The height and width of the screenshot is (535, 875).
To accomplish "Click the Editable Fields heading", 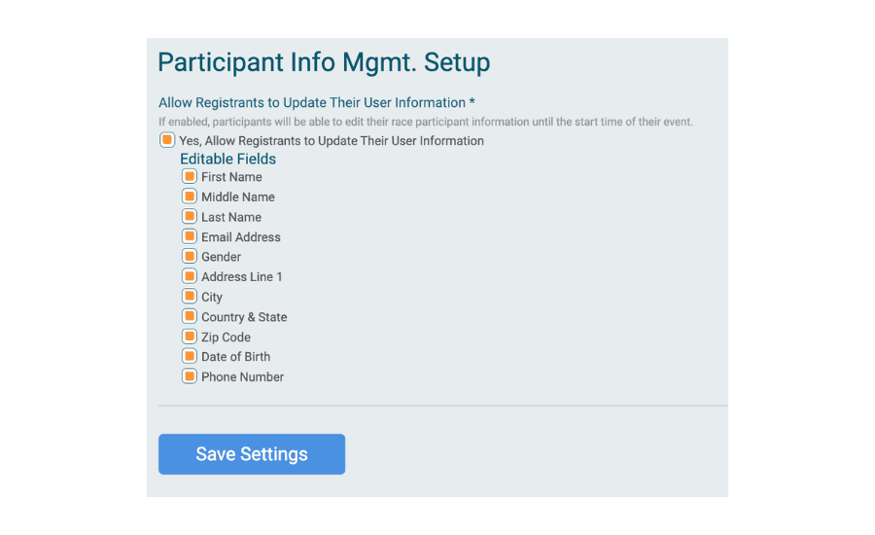I will click(227, 160).
